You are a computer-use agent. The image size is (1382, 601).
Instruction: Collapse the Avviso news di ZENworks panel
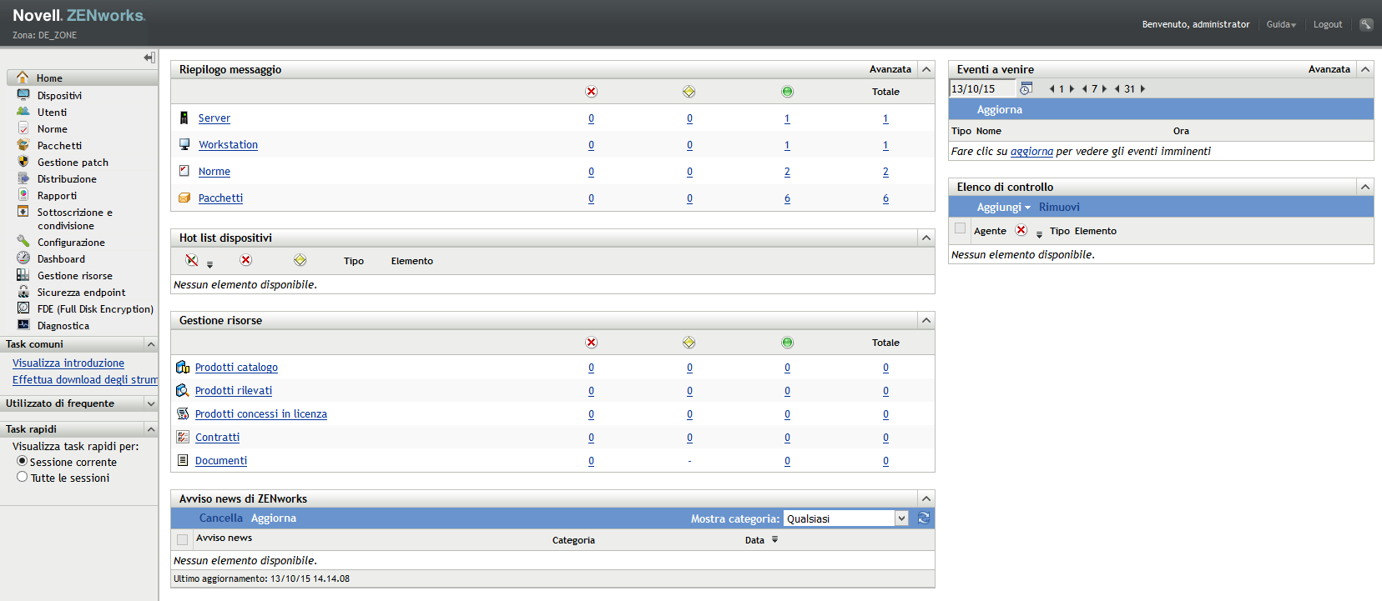[x=926, y=498]
